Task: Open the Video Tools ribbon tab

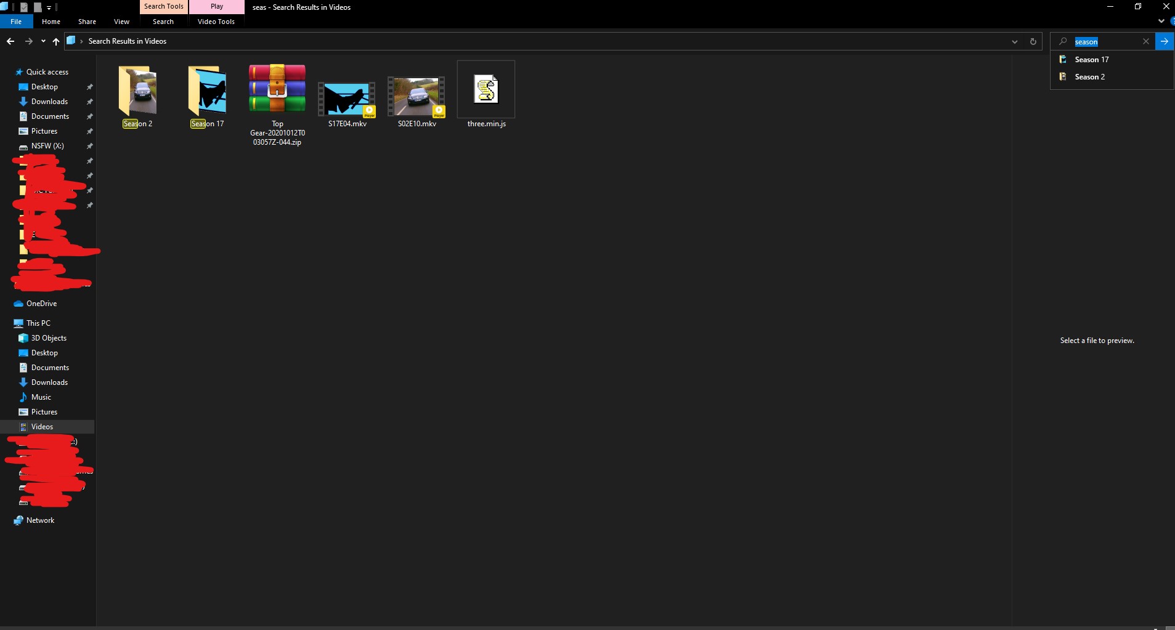Action: point(216,22)
